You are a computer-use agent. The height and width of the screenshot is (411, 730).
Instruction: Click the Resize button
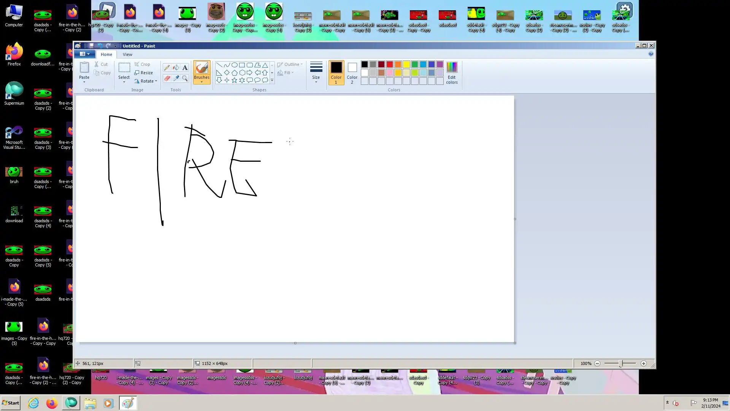144,73
